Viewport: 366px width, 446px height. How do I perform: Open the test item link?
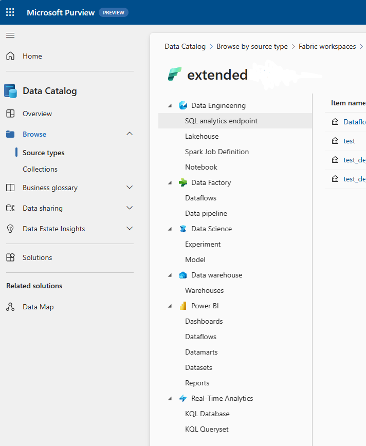pyautogui.click(x=349, y=141)
